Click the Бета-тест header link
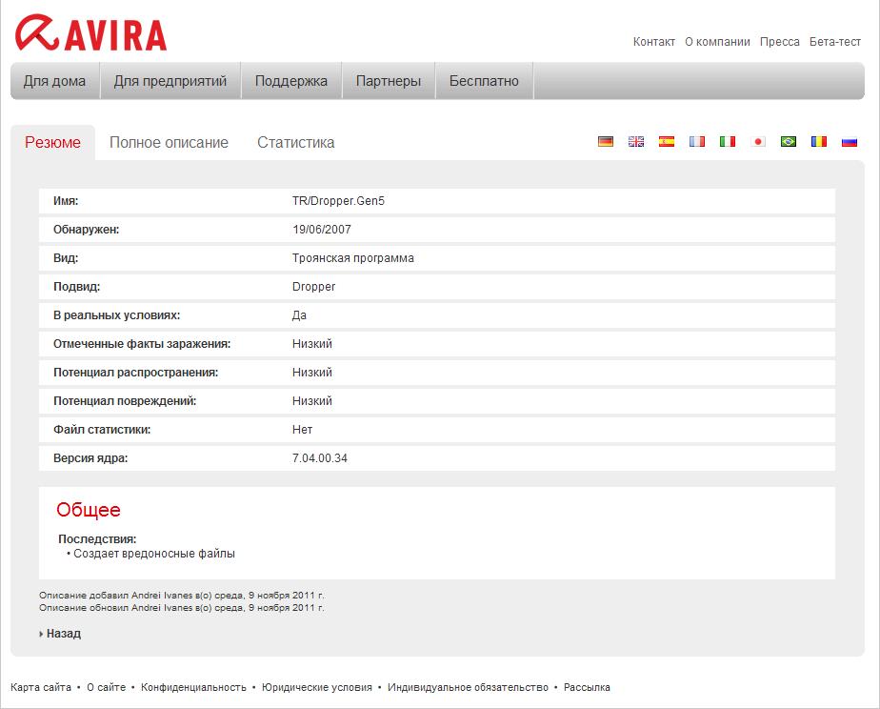Image resolution: width=880 pixels, height=709 pixels. [834, 42]
